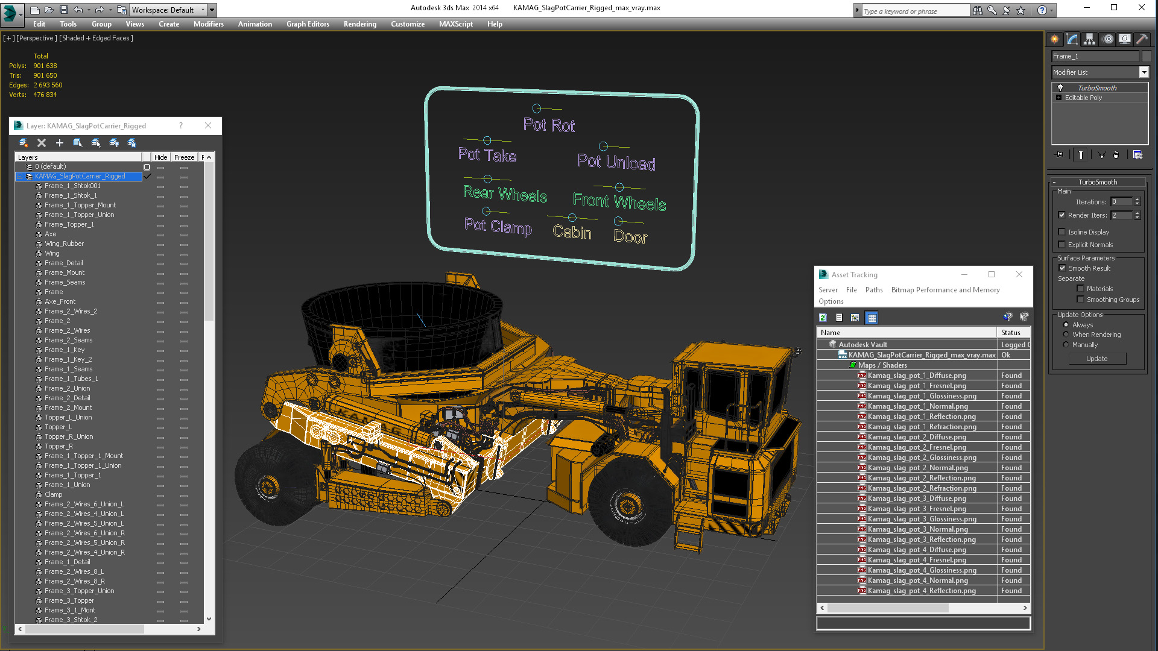The height and width of the screenshot is (651, 1158).
Task: Click Configure Modifier Sets icon
Action: click(x=1137, y=155)
